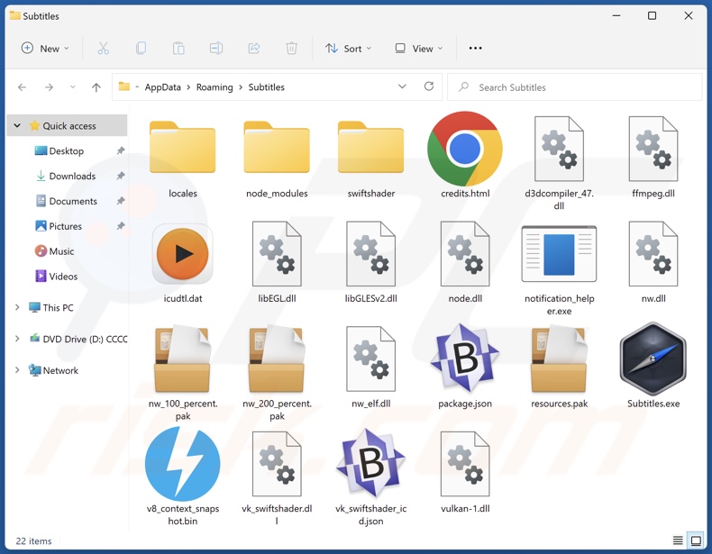This screenshot has width=712, height=554.
Task: Switch to details list view
Action: click(x=678, y=540)
